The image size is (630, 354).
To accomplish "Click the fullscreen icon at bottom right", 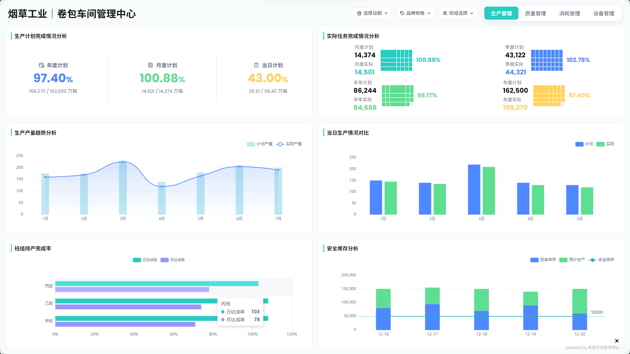I will tap(617, 341).
